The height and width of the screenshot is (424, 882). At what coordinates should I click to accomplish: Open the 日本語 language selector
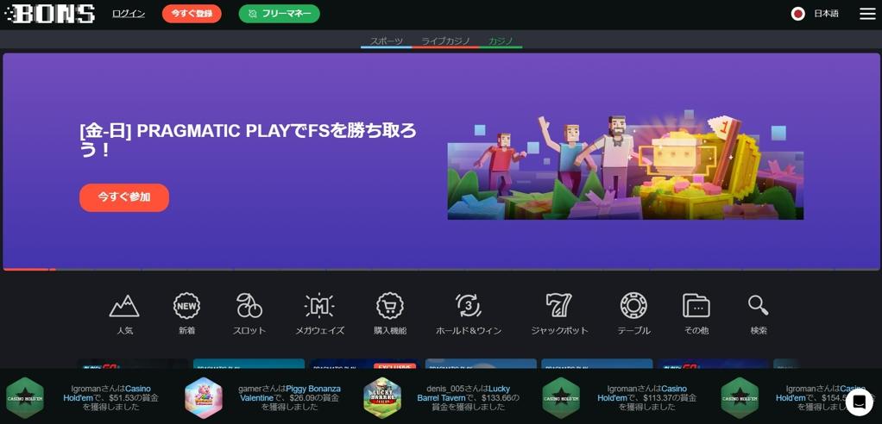[826, 14]
